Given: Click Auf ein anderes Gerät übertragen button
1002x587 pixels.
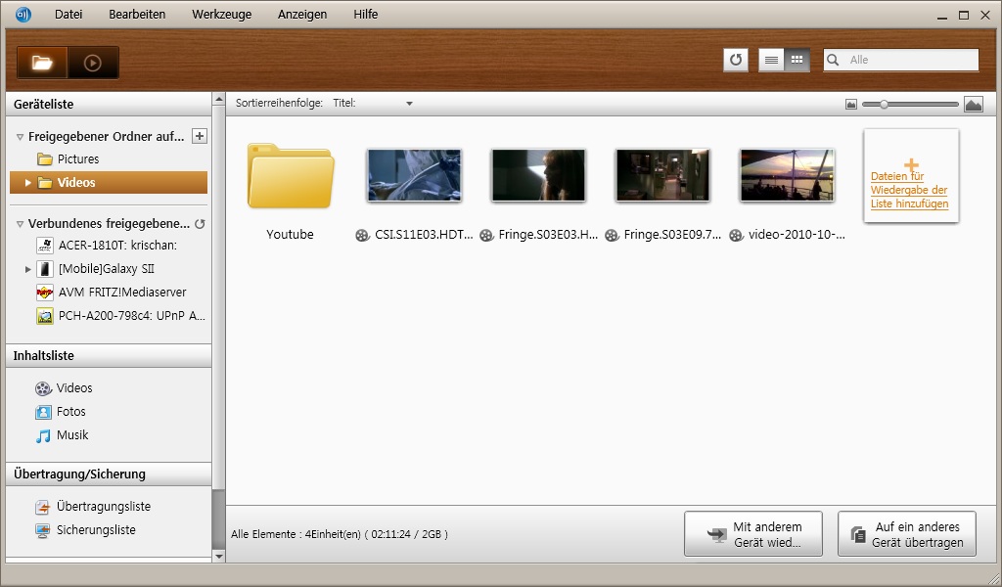Looking at the screenshot, I should tap(906, 534).
